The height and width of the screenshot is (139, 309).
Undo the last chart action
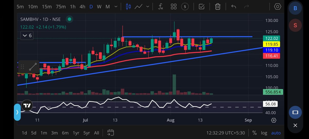click(234, 7)
